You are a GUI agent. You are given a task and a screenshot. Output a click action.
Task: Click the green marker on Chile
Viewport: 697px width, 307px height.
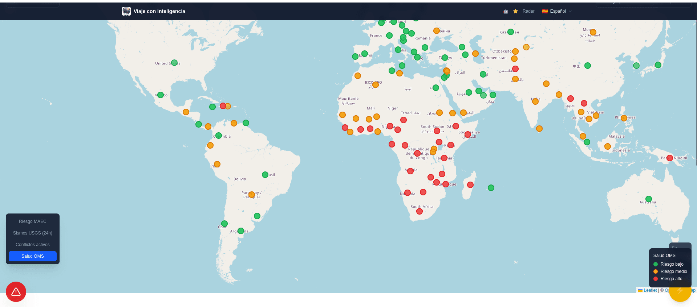click(x=224, y=224)
